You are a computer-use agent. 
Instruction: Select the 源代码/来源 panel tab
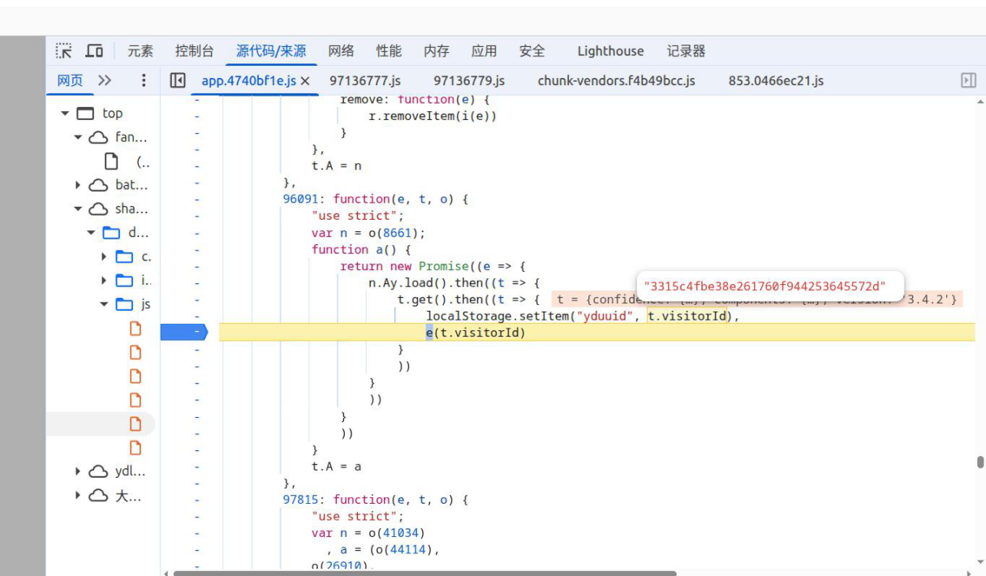pos(271,51)
